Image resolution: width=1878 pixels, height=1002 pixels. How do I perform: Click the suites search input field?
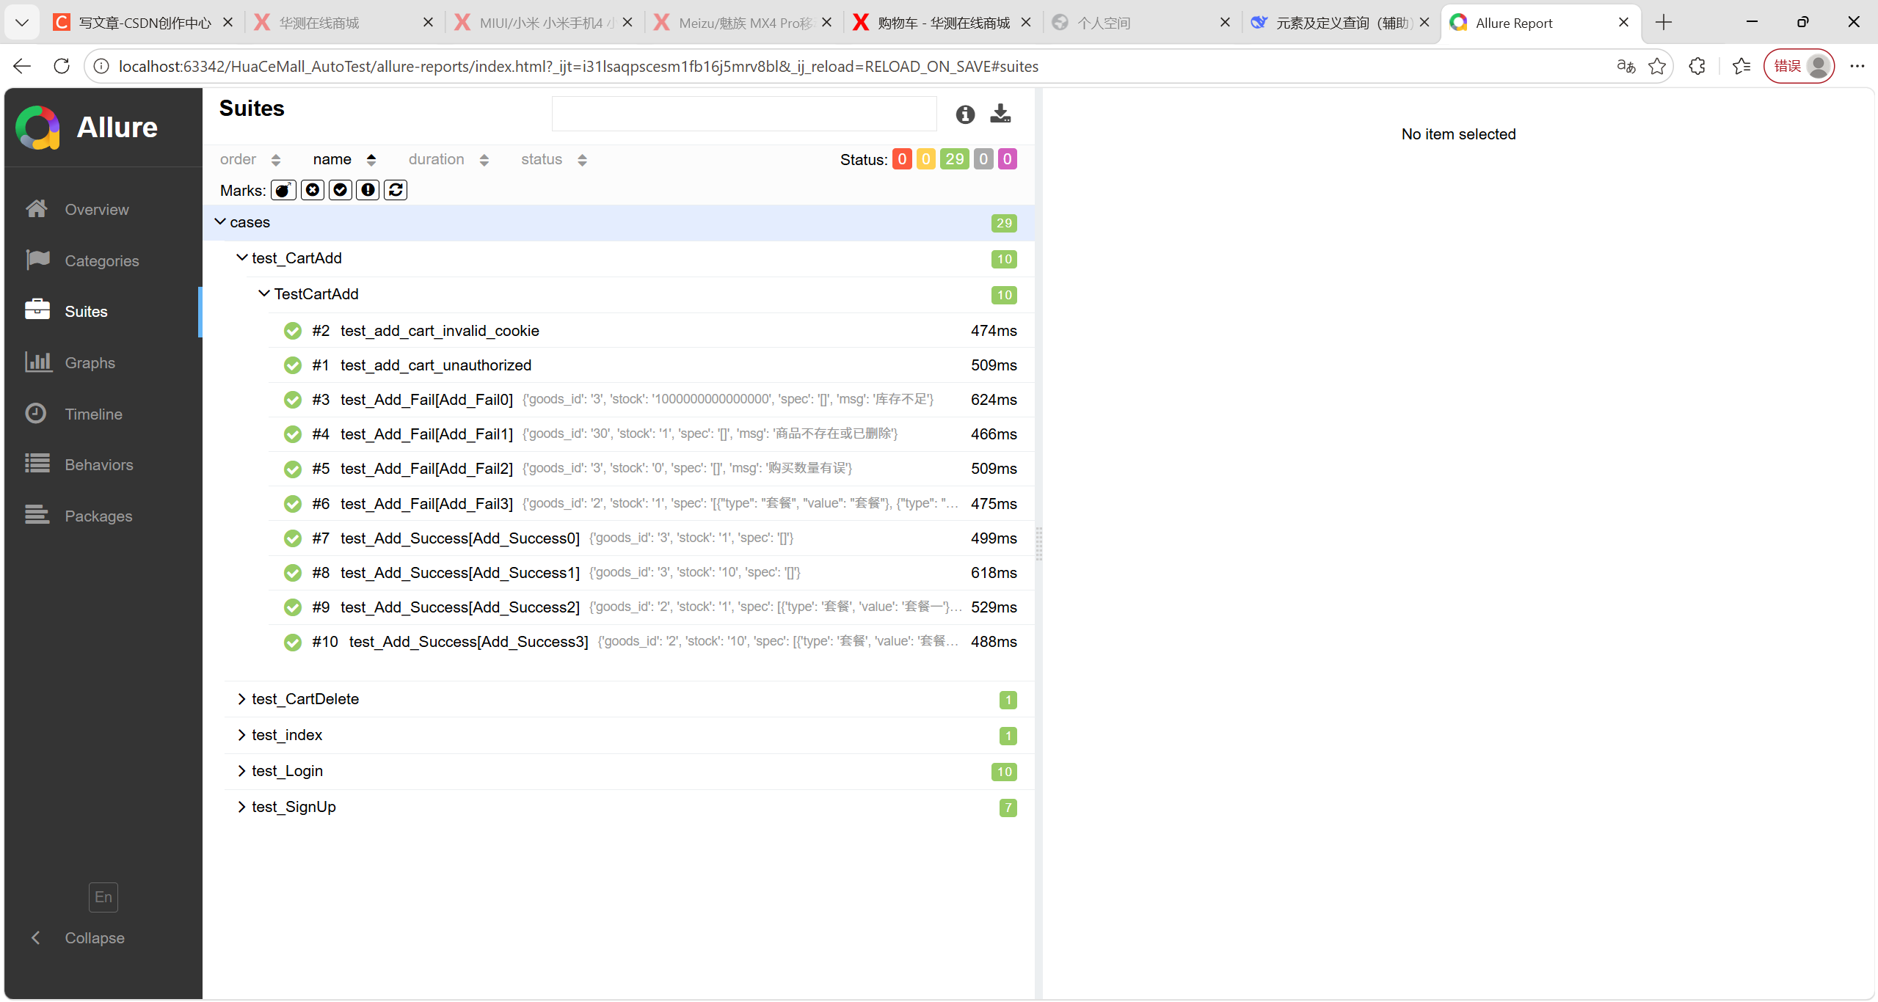[x=743, y=114]
